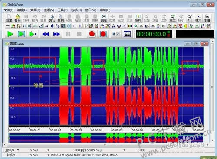Open dropdown arrow before Wave PCM format text
217x159 pixels.
(x=49, y=155)
